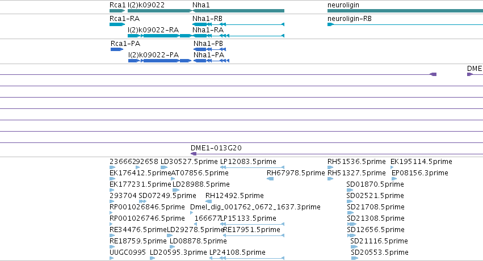483x261 pixels.
Task: Select the 293704 feature label
Action: [x=123, y=196]
